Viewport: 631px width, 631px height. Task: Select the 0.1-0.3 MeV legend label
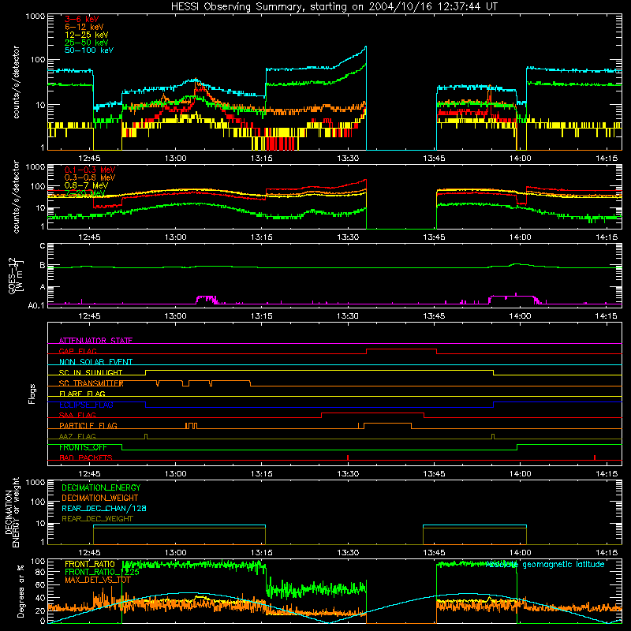[x=90, y=170]
